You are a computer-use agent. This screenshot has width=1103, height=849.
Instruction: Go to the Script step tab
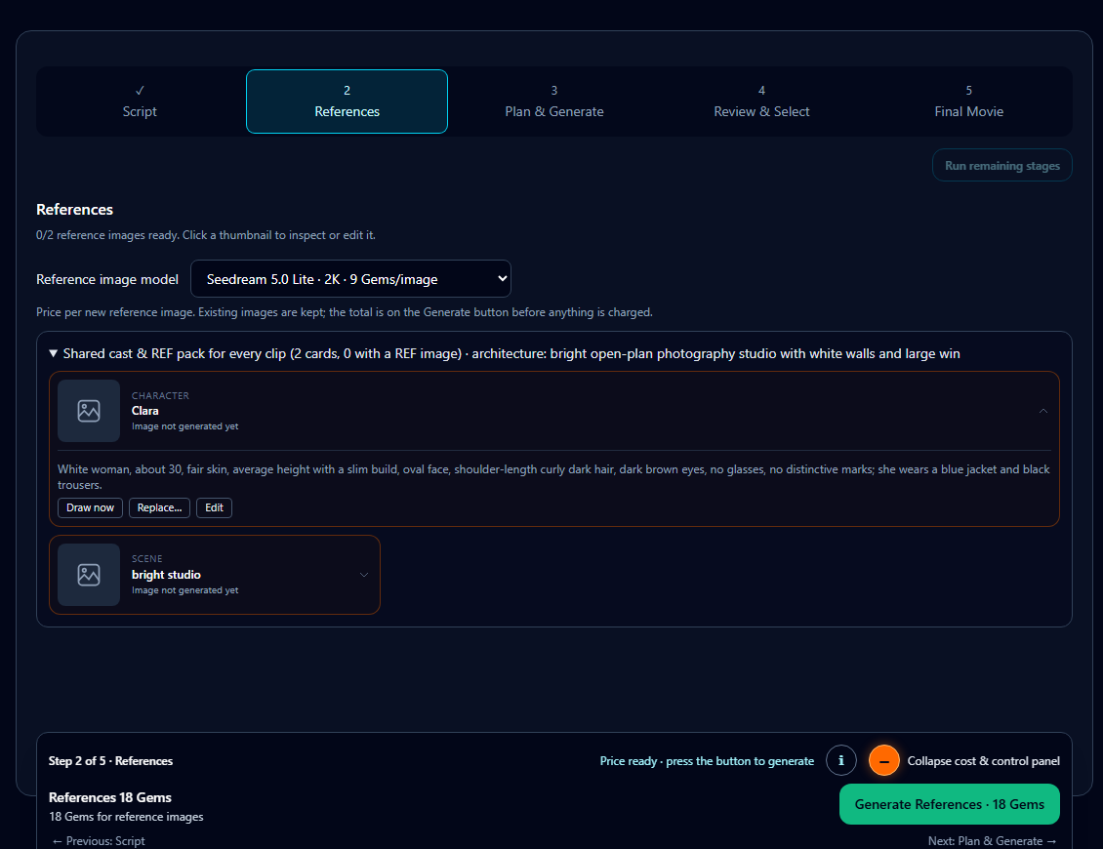(x=140, y=101)
